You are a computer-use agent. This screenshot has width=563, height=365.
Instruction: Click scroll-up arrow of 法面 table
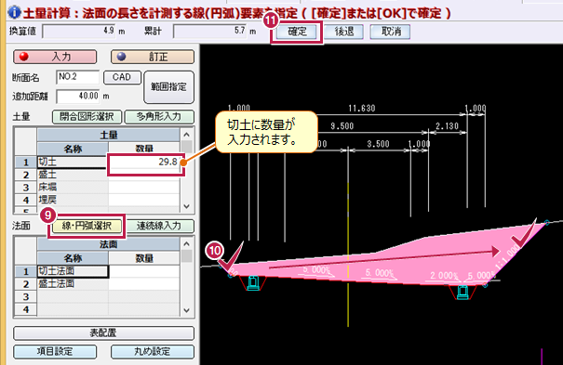click(x=186, y=244)
